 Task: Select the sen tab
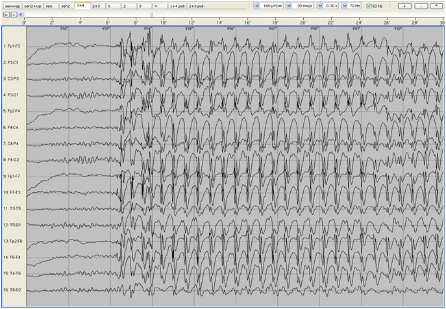point(51,6)
